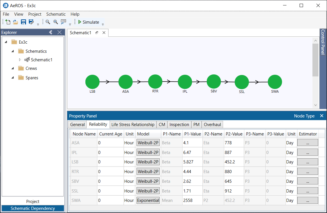Image resolution: width=327 pixels, height=213 pixels.
Task: Edit the Eta value 887 for IPL
Action: pyautogui.click(x=234, y=153)
